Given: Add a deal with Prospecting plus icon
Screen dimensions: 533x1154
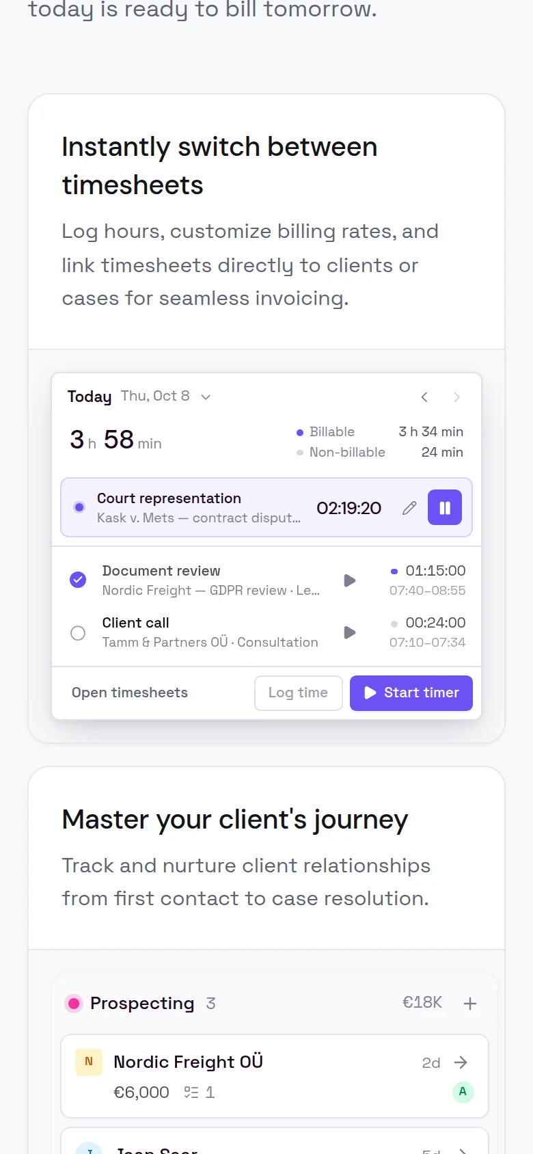Looking at the screenshot, I should click(470, 1004).
